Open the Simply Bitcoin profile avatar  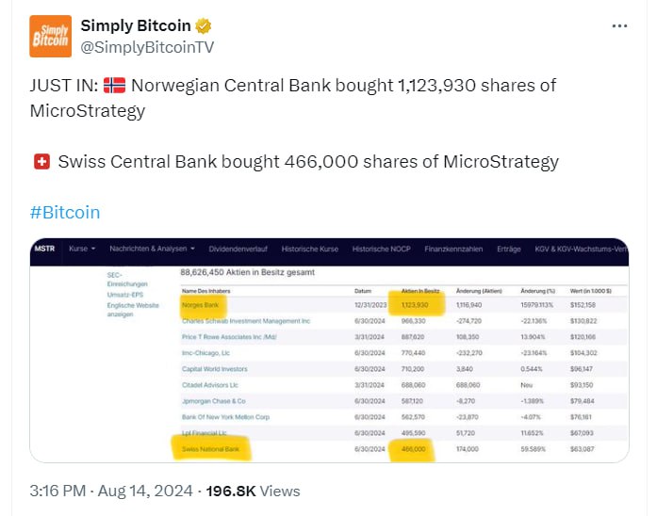click(50, 36)
